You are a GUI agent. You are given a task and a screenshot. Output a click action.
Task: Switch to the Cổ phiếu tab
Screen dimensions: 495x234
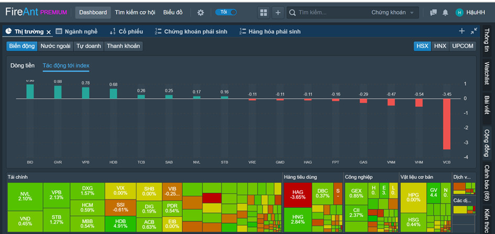point(126,31)
